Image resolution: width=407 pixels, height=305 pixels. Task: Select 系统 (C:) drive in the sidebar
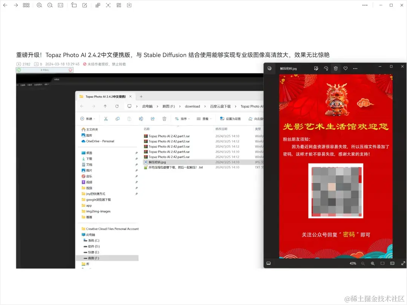pos(91,240)
